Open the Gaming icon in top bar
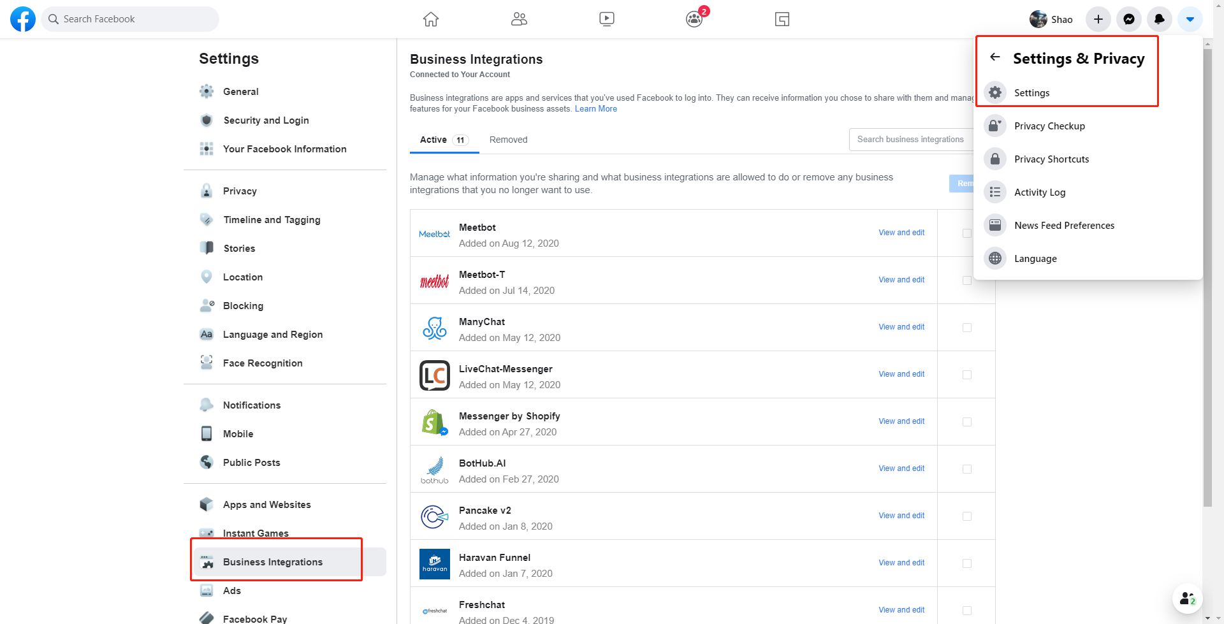 (782, 19)
